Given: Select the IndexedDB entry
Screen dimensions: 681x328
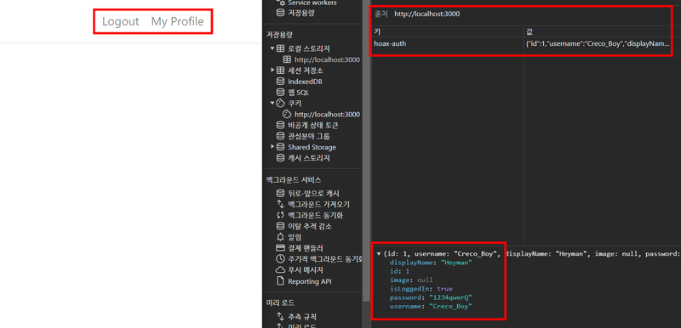Looking at the screenshot, I should click(x=305, y=82).
